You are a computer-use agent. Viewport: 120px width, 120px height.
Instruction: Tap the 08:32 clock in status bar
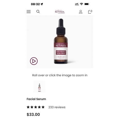coord(35,4)
